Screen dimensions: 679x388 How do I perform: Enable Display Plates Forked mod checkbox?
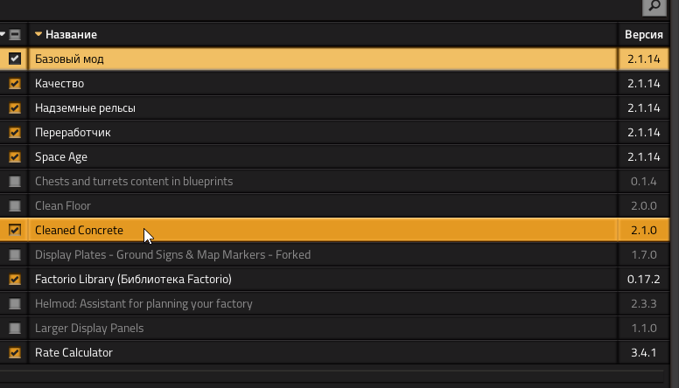click(x=15, y=254)
